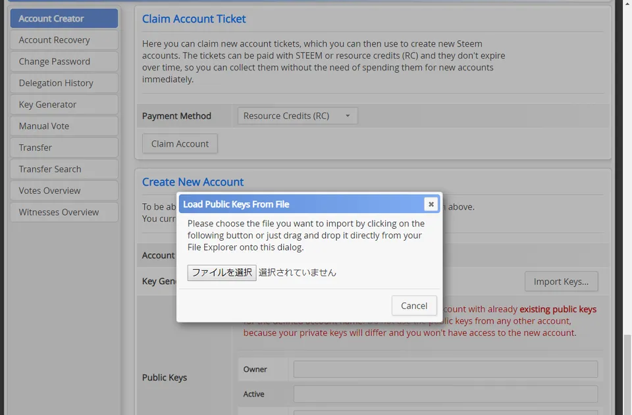The height and width of the screenshot is (415, 632).
Task: Click the Payment Method label
Action: click(176, 116)
